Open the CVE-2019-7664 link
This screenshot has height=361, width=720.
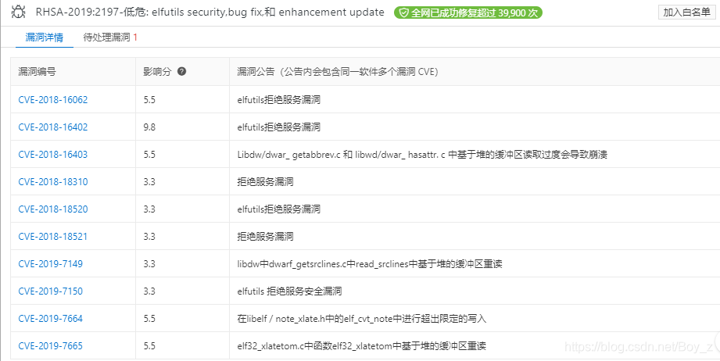tap(50, 319)
